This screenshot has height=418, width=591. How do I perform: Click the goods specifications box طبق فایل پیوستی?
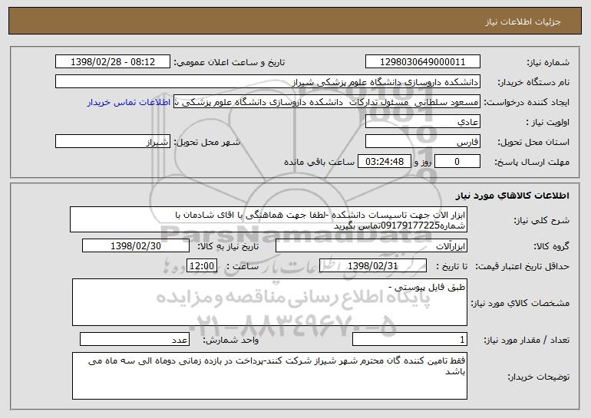pos(269,302)
